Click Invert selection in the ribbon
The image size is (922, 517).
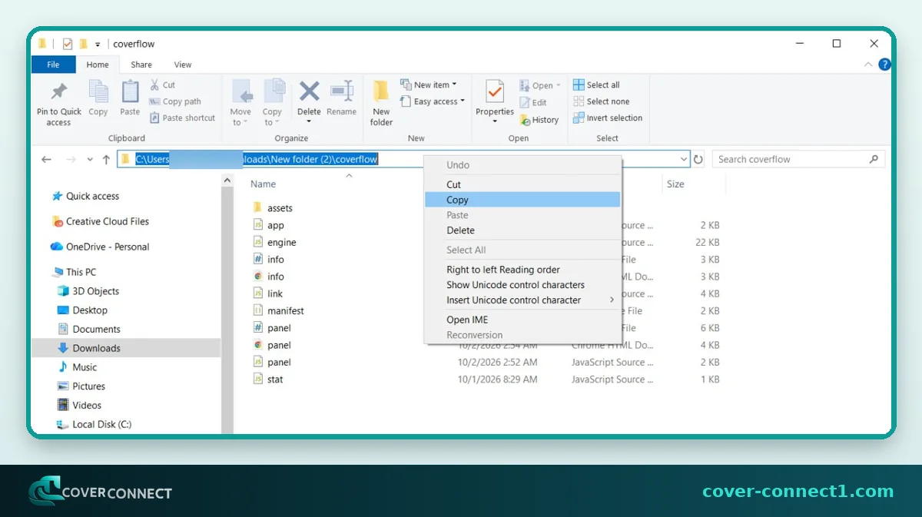[x=608, y=118]
